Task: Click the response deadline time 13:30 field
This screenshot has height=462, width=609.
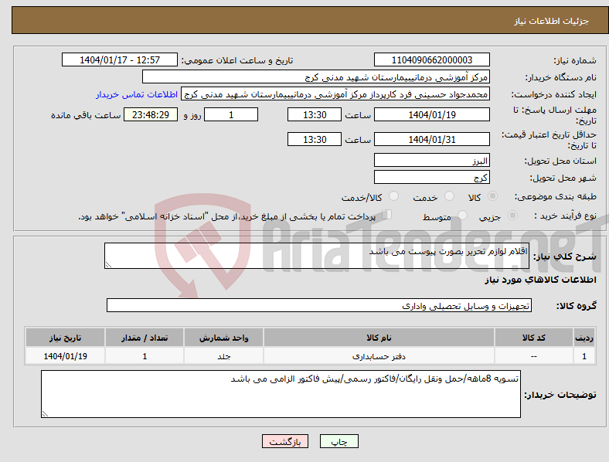Action: tap(315, 115)
